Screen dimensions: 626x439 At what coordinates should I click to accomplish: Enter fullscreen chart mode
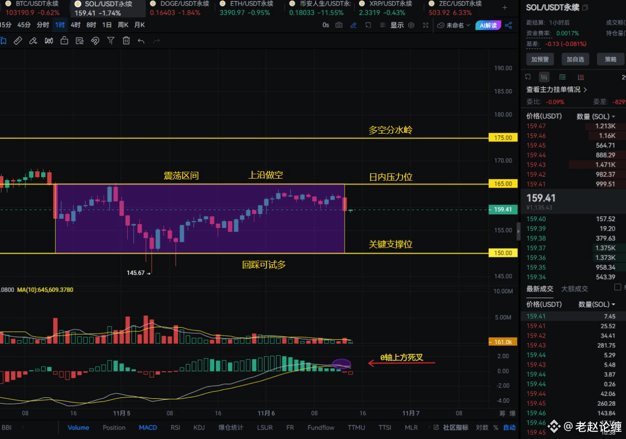point(426,25)
